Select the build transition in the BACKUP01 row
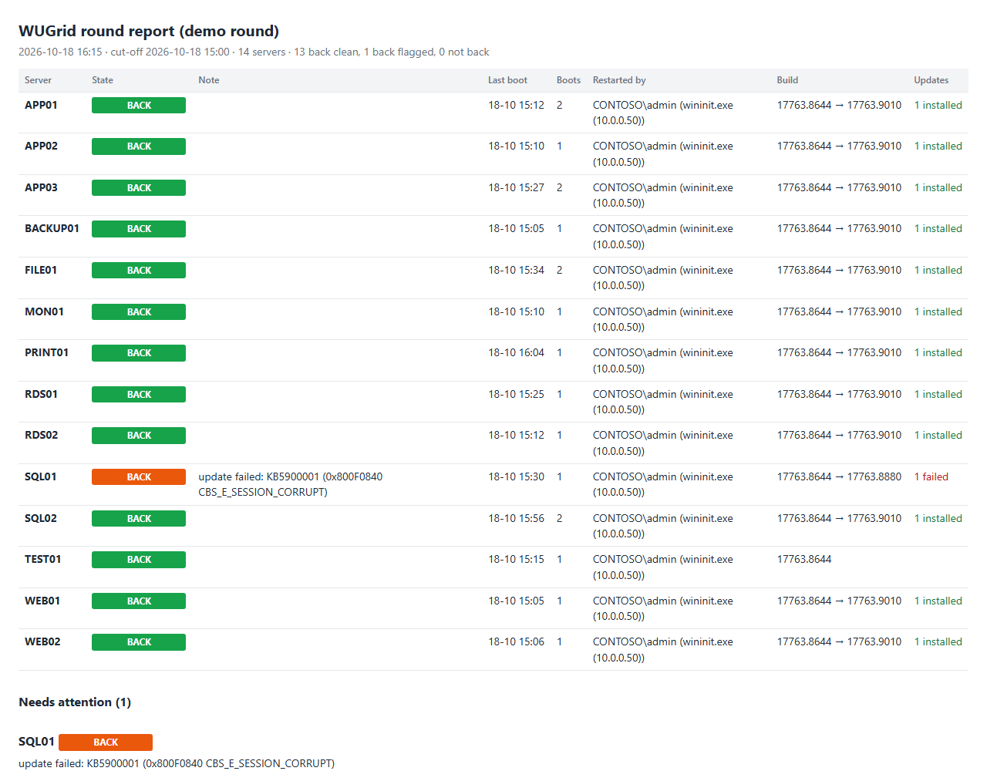The height and width of the screenshot is (771, 987). click(839, 228)
